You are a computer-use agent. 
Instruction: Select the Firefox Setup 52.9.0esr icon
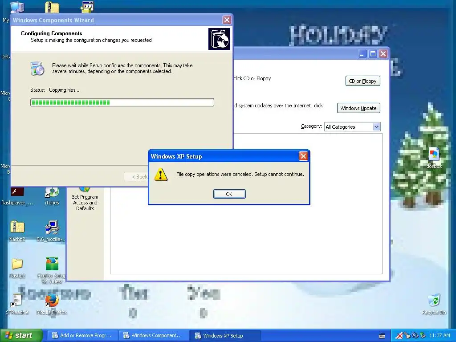point(52,270)
